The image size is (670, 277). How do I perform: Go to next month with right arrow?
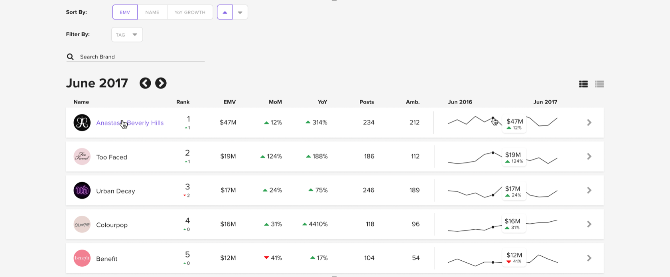tap(161, 83)
